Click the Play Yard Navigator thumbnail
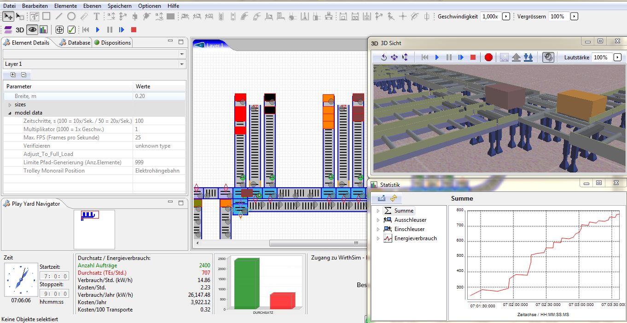Screen dimensions: 627x323 click(x=91, y=215)
